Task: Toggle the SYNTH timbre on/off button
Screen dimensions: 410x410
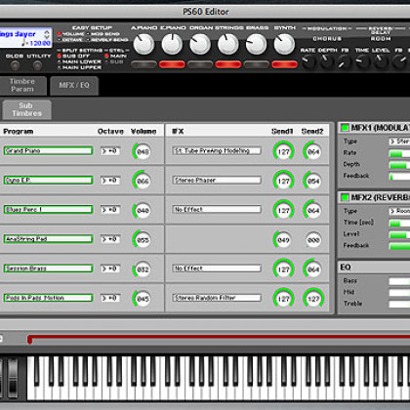Action: [x=284, y=64]
